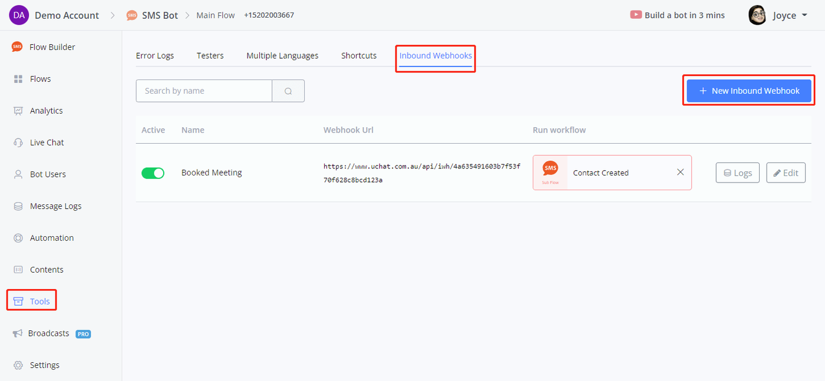Click the Analytics chart icon
Image resolution: width=825 pixels, height=381 pixels.
pos(18,111)
